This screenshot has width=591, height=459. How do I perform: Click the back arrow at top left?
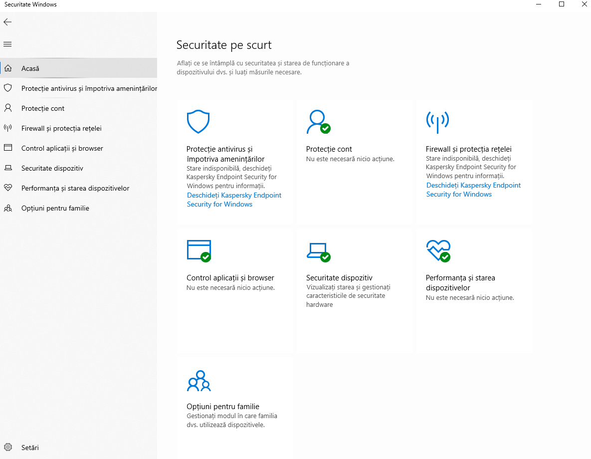(7, 22)
